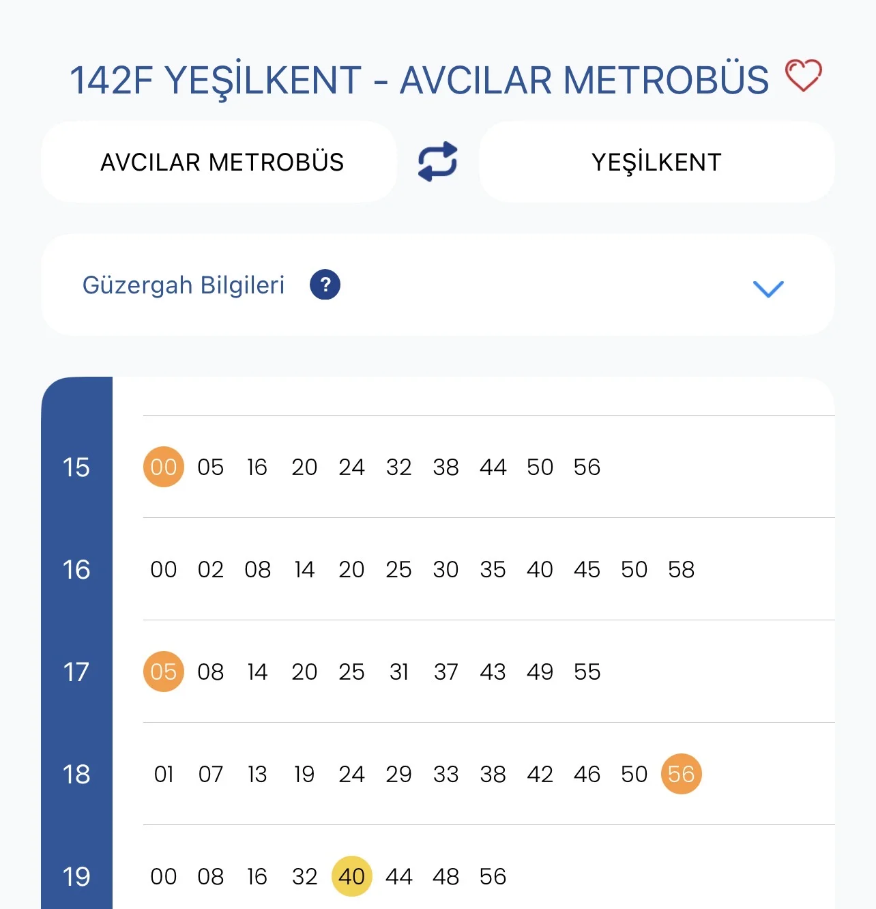Pick the 18:01 departure time
876x909 pixels.
click(x=164, y=774)
